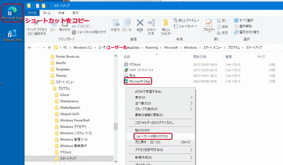The width and height of the screenshot is (283, 165).
Task: Pin to Quick Access (クイックアクセスにピン留めする)
Action: pos(37,27)
